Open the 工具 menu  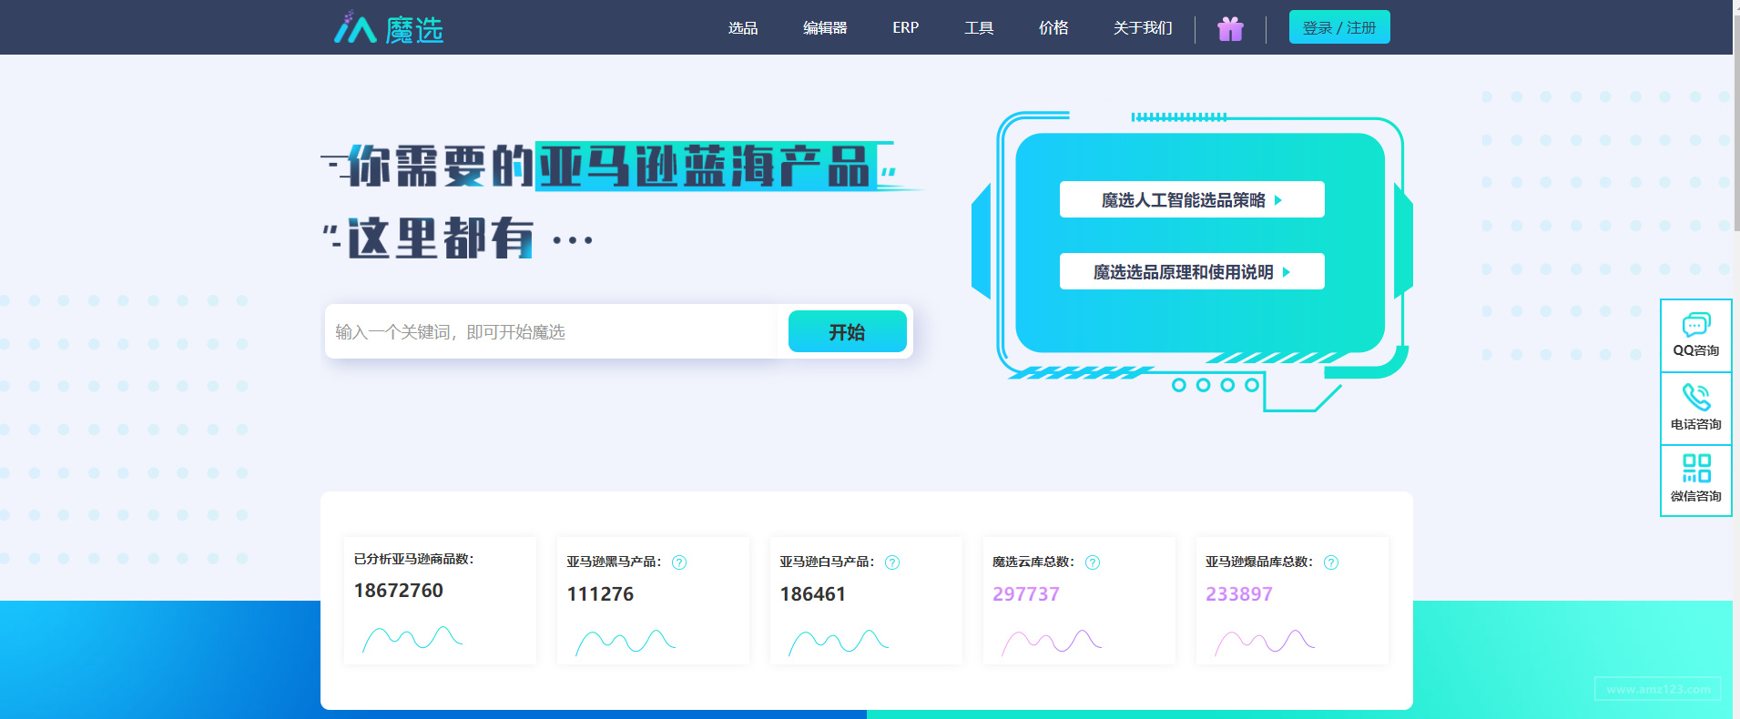979,28
